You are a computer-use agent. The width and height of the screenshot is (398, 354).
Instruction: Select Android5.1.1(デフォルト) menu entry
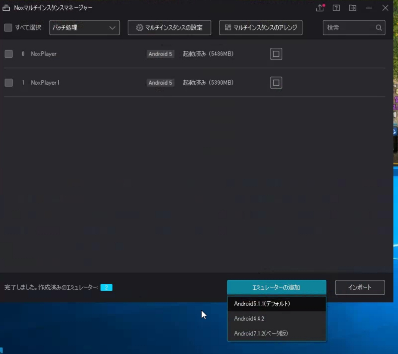(x=277, y=304)
